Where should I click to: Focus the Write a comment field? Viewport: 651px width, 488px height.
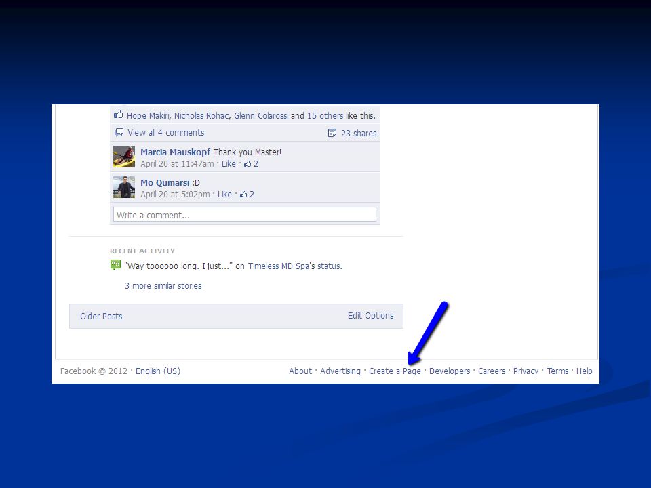click(x=245, y=215)
